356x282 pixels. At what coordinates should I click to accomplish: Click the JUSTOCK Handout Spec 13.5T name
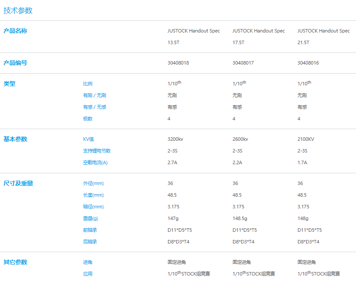pyautogui.click(x=194, y=36)
